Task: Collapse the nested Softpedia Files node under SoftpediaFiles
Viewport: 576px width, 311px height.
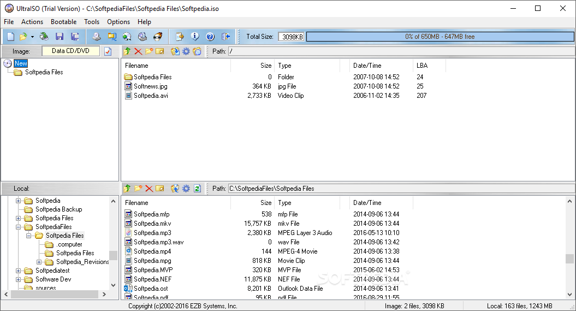Action: point(28,236)
